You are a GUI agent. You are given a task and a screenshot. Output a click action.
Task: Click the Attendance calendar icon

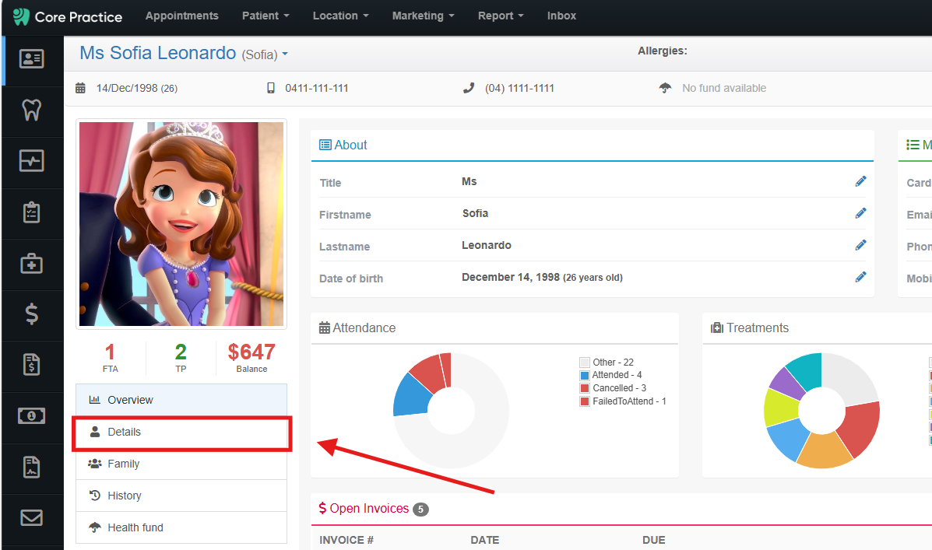coord(325,328)
